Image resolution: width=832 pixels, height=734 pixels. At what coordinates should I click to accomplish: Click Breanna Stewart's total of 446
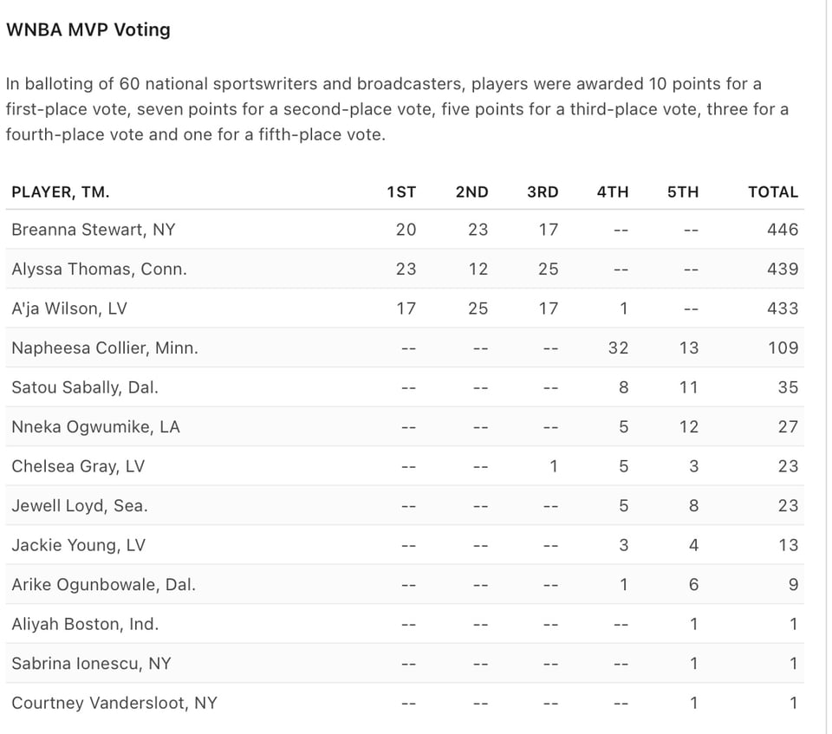783,230
